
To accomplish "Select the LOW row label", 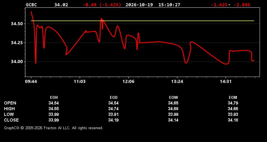I will [9, 114].
